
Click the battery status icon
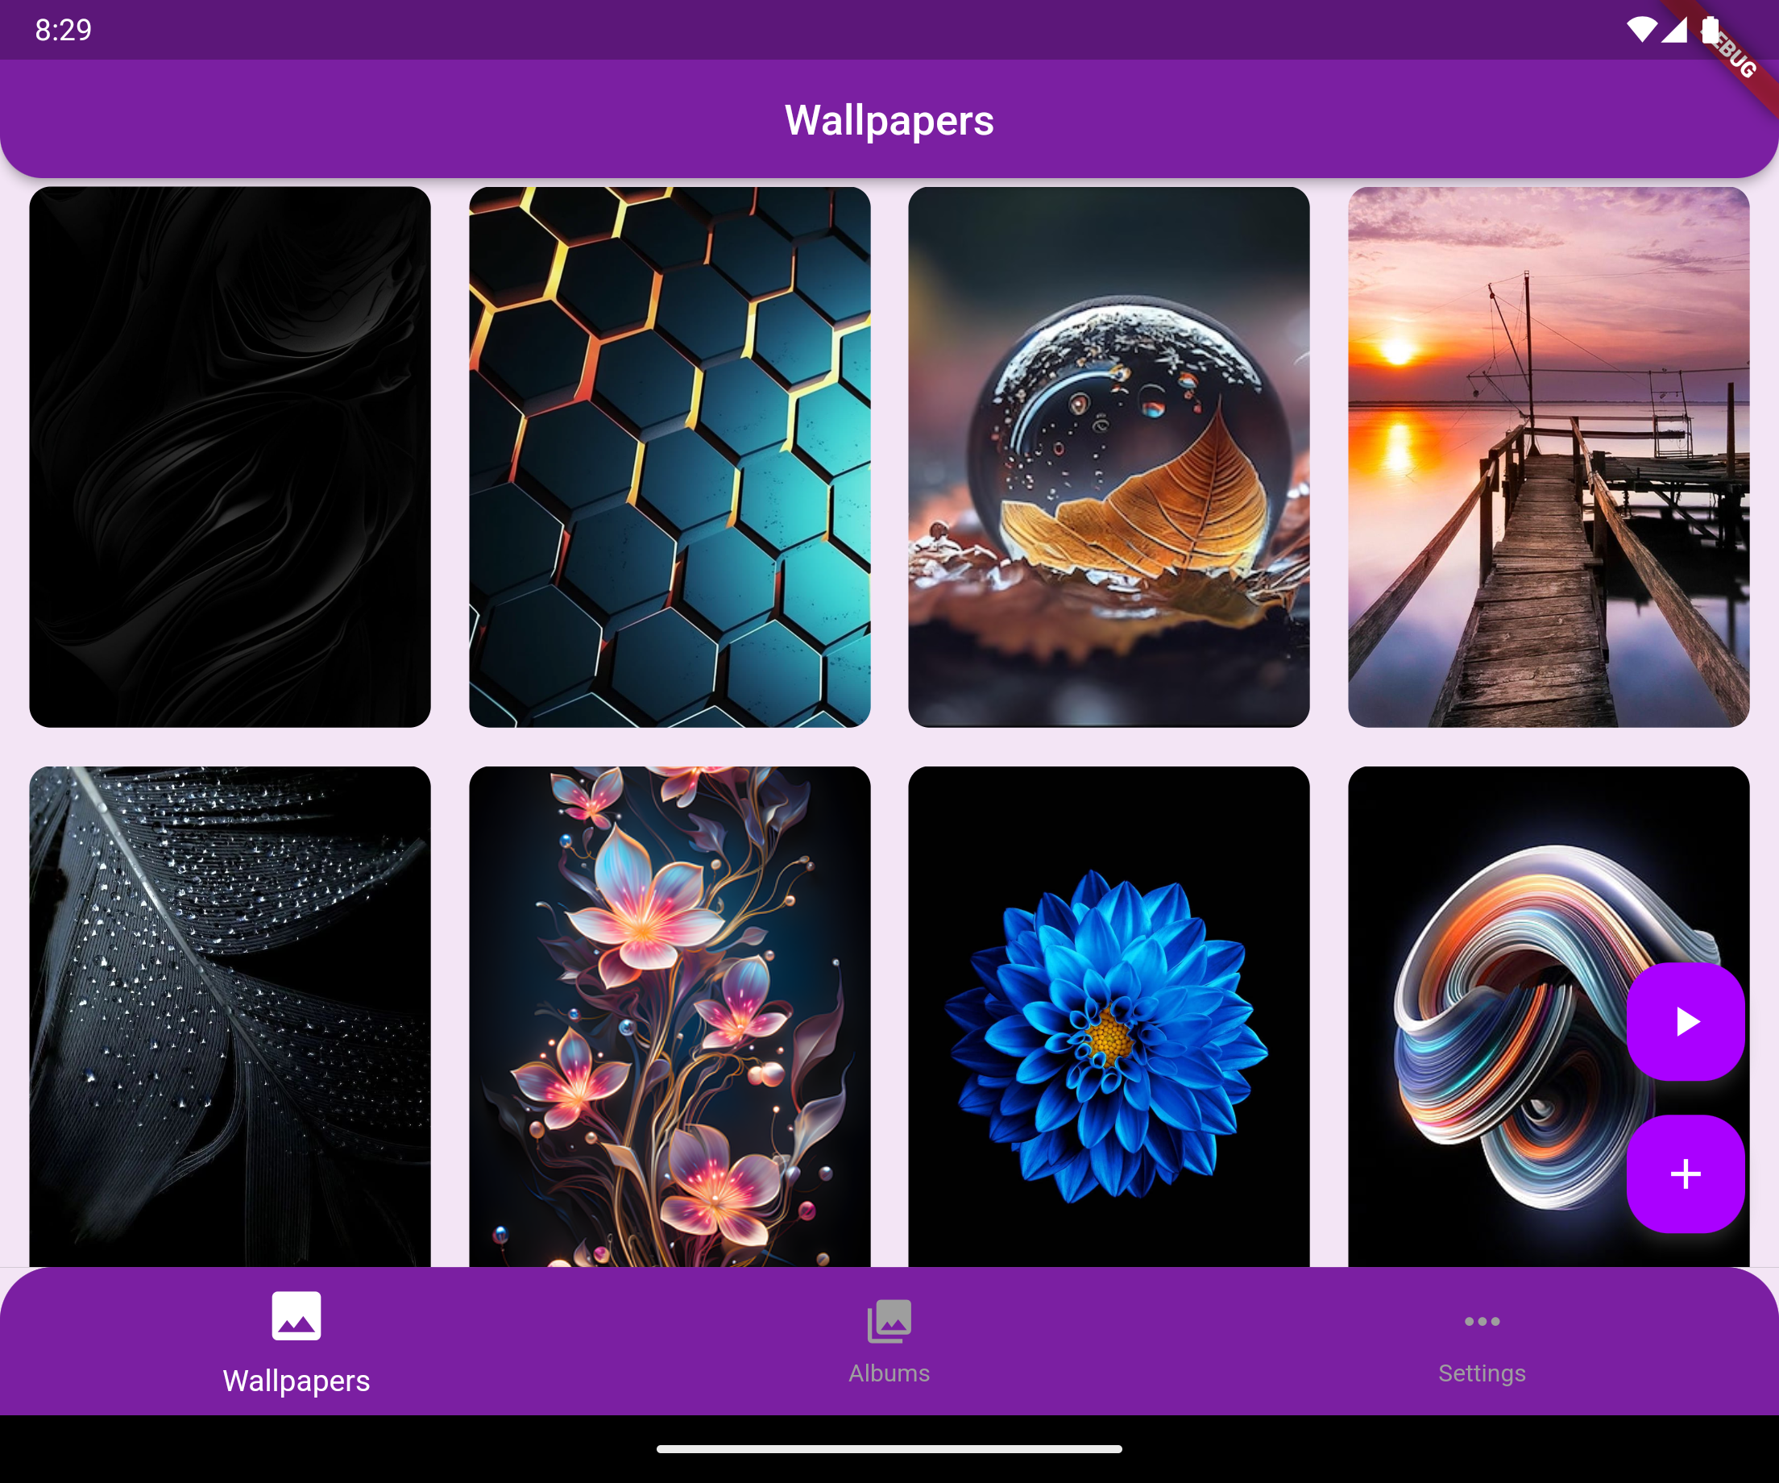coord(1710,30)
